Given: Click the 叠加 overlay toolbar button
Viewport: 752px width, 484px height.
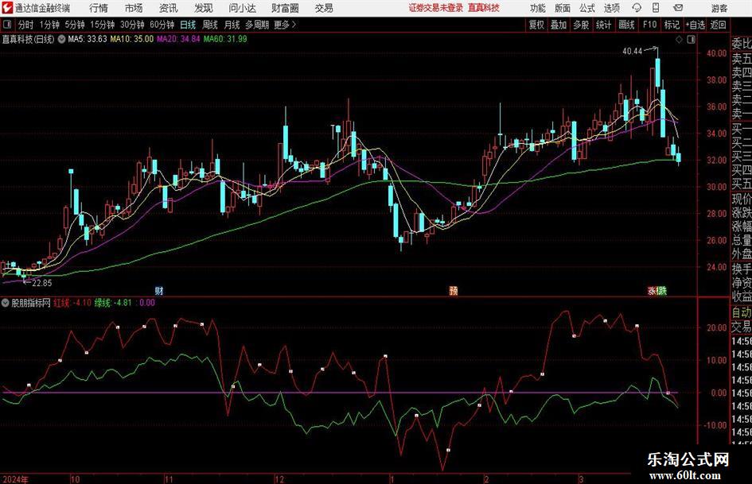Looking at the screenshot, I should pyautogui.click(x=559, y=25).
